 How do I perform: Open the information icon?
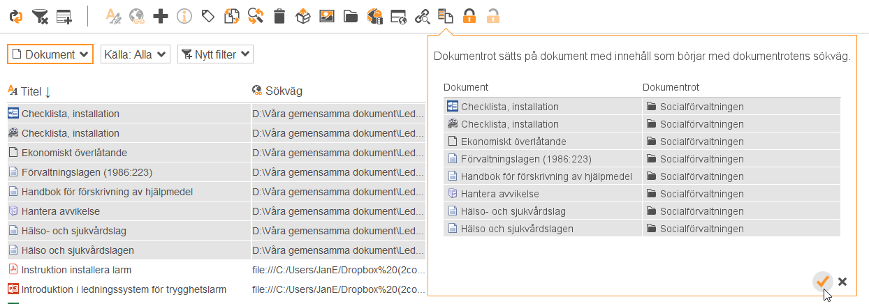tap(184, 16)
